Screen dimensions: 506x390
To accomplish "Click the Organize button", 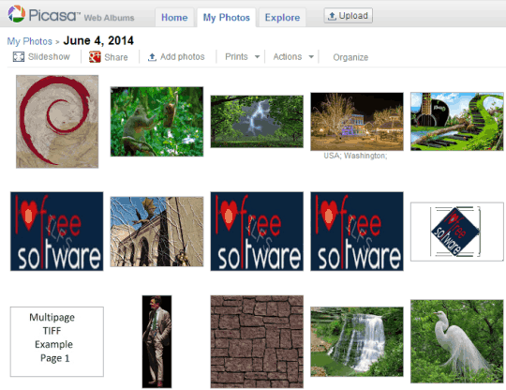I will click(350, 57).
